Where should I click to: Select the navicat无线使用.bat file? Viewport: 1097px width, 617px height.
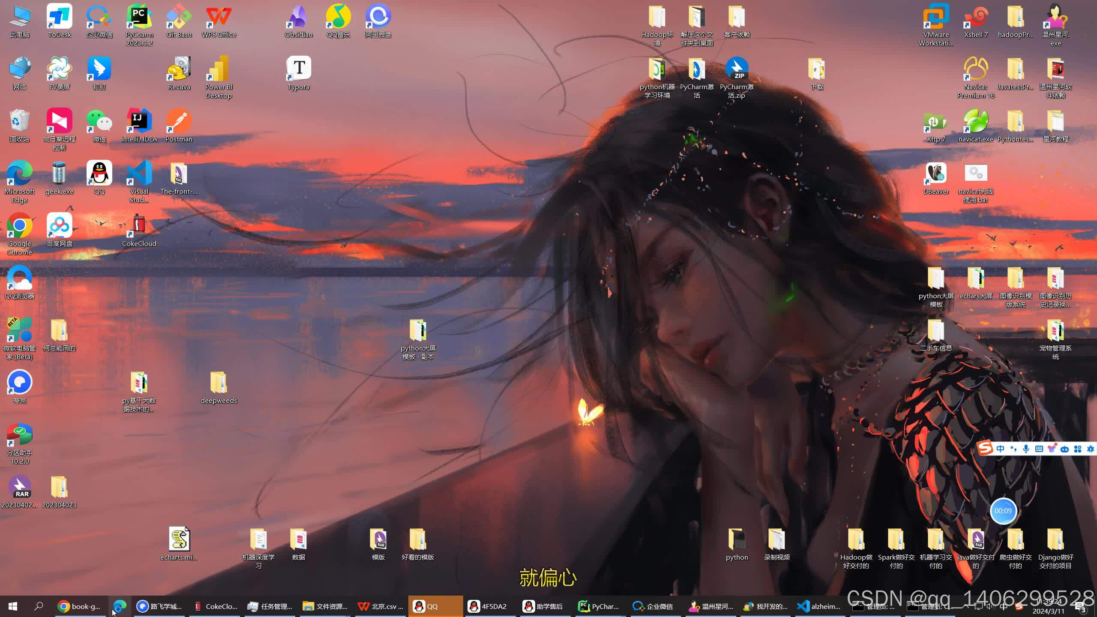(976, 183)
